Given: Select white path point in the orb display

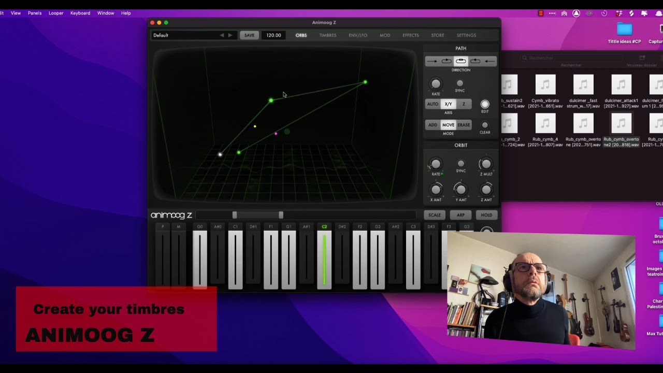Looking at the screenshot, I should tap(220, 154).
